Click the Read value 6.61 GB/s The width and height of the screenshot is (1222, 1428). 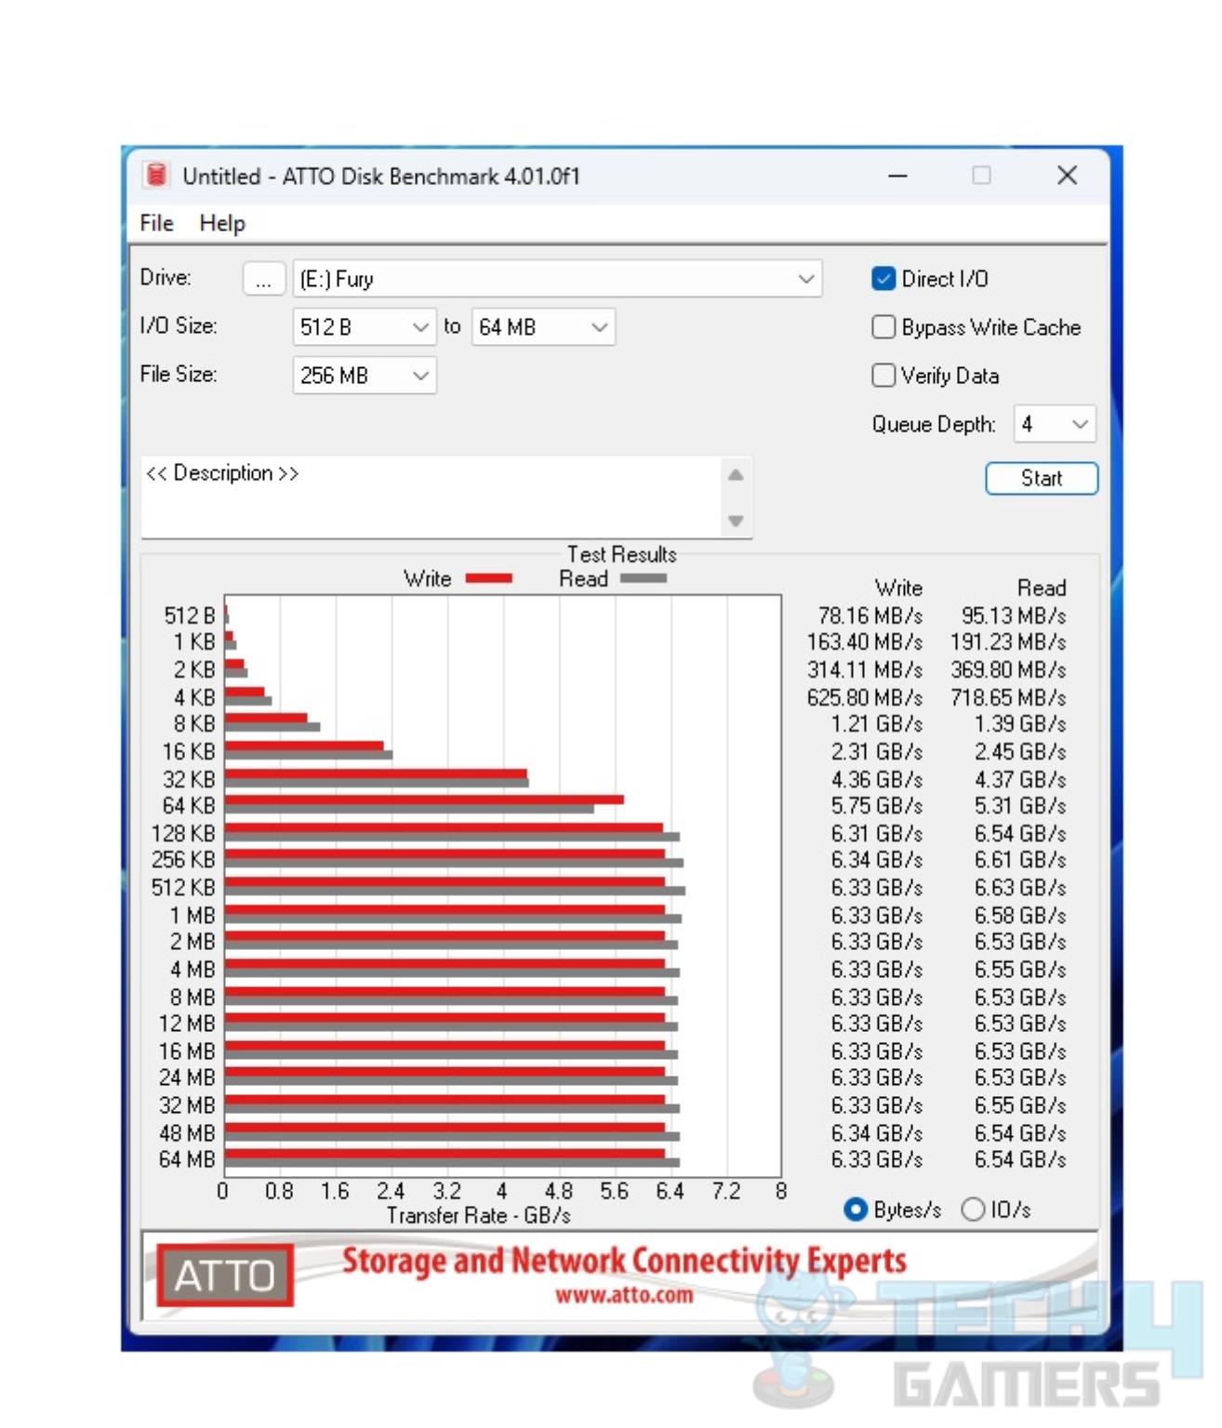coord(1020,860)
